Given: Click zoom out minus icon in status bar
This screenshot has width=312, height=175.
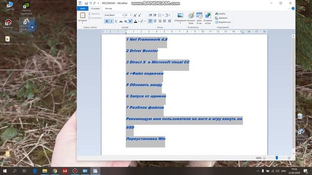Looking at the screenshot, I should (x=264, y=158).
